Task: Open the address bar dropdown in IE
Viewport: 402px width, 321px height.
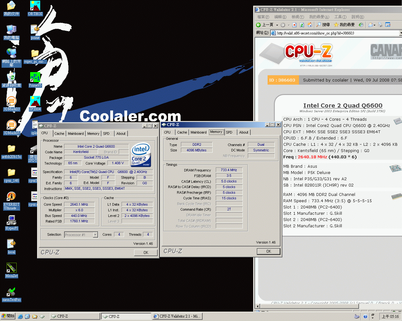Action: point(400,33)
